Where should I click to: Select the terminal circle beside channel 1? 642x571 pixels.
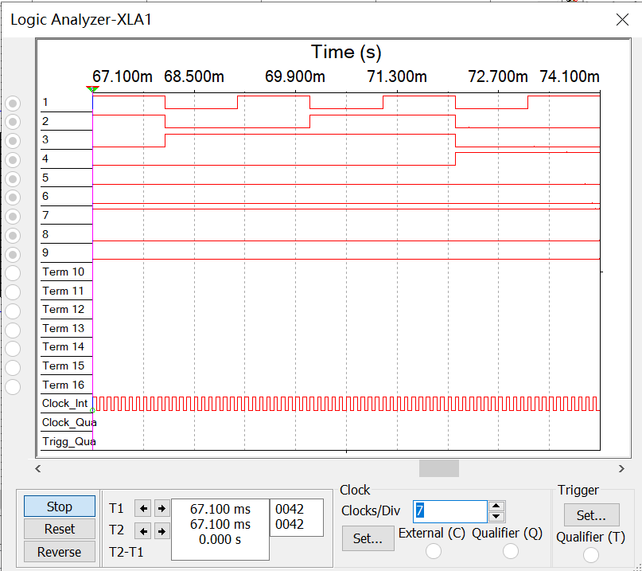click(x=12, y=102)
